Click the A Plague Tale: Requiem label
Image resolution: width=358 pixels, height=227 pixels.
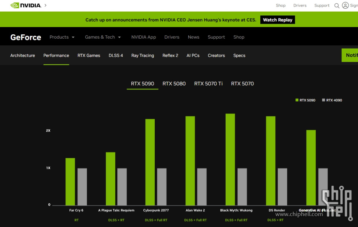point(116,210)
